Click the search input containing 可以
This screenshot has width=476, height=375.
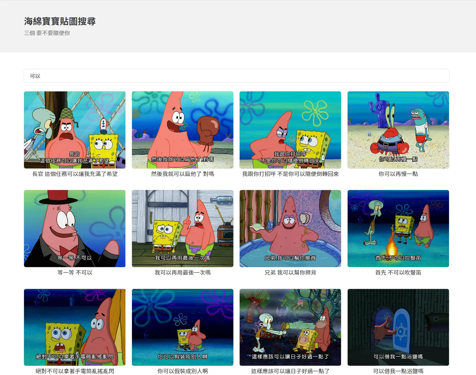coord(236,76)
